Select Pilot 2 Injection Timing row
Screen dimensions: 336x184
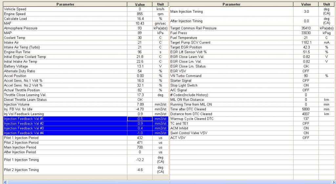click(x=86, y=170)
